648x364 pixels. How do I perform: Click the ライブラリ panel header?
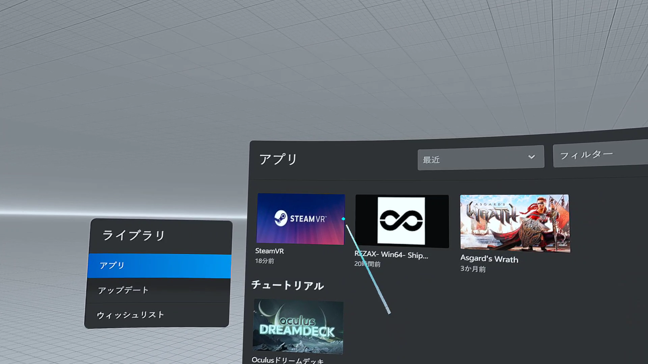pos(134,235)
